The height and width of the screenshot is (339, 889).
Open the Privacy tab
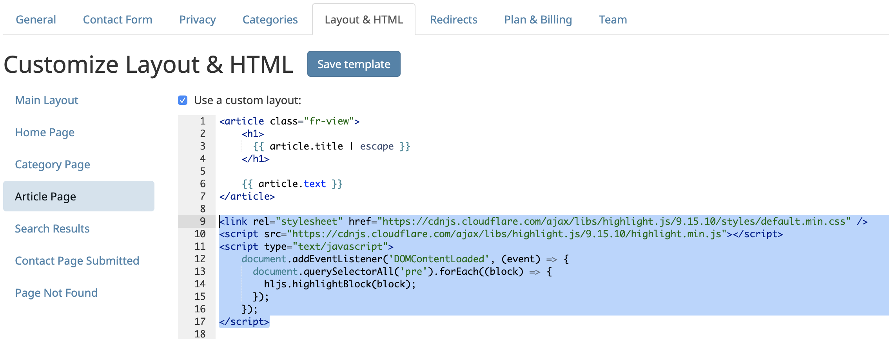198,20
